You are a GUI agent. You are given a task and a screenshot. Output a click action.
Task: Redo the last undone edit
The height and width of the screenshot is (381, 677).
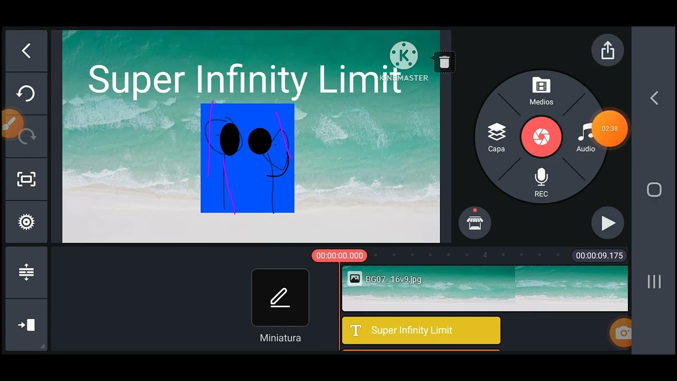tap(27, 137)
